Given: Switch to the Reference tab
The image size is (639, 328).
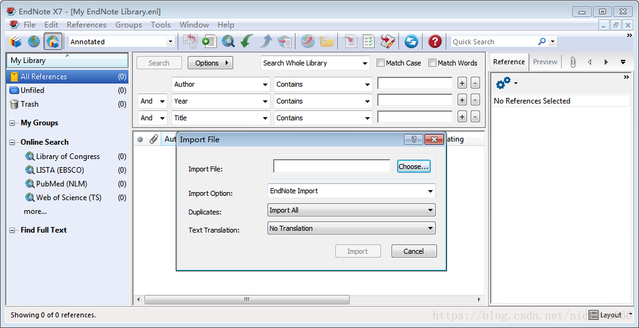Looking at the screenshot, I should coord(509,62).
